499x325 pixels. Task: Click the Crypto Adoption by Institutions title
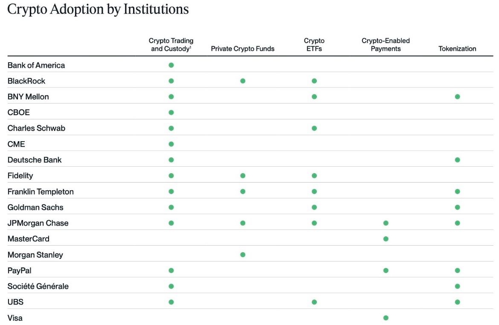98,9
